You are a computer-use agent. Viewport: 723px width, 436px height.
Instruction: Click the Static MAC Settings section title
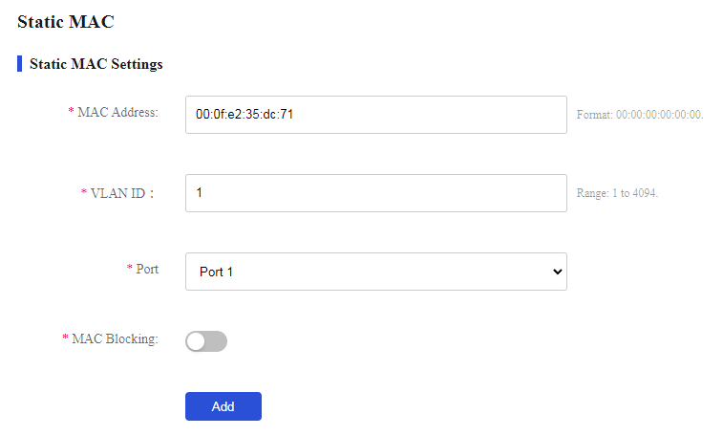(x=96, y=64)
